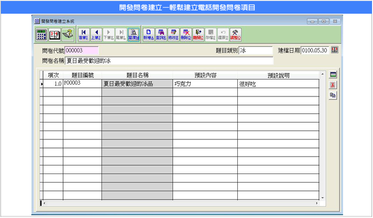Click the exit (離開) toolbar icon
This screenshot has width=373, height=218.
(x=198, y=35)
